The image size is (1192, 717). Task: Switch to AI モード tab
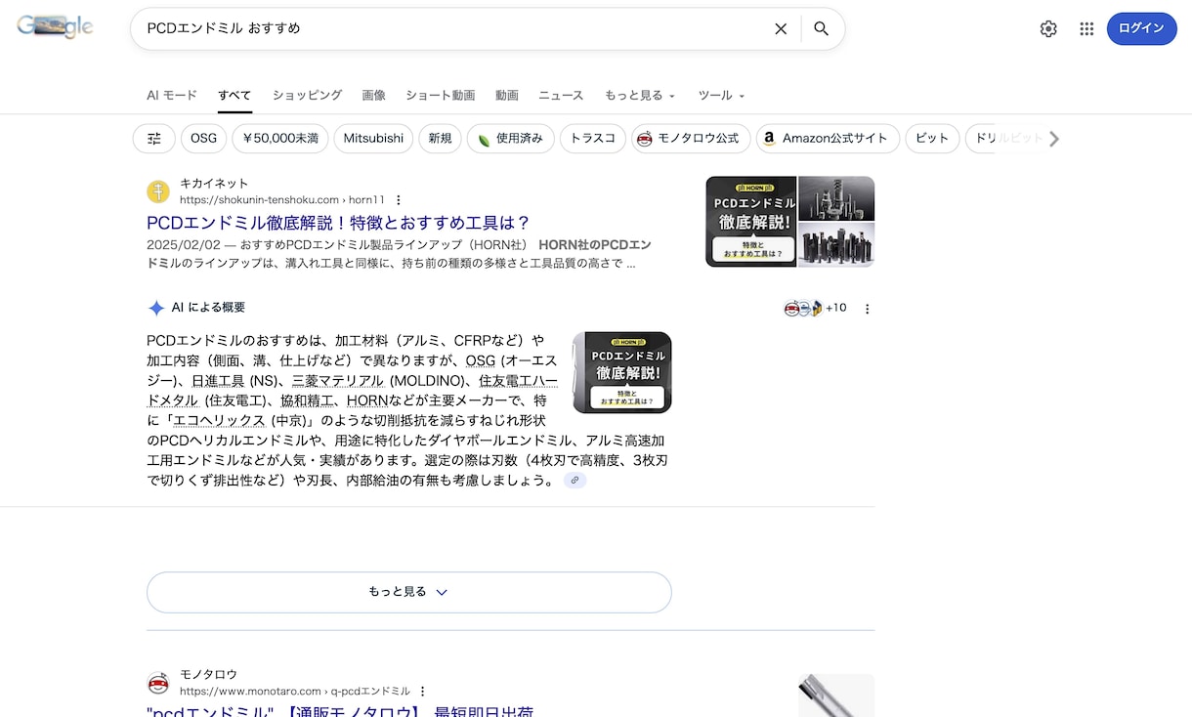pos(172,95)
